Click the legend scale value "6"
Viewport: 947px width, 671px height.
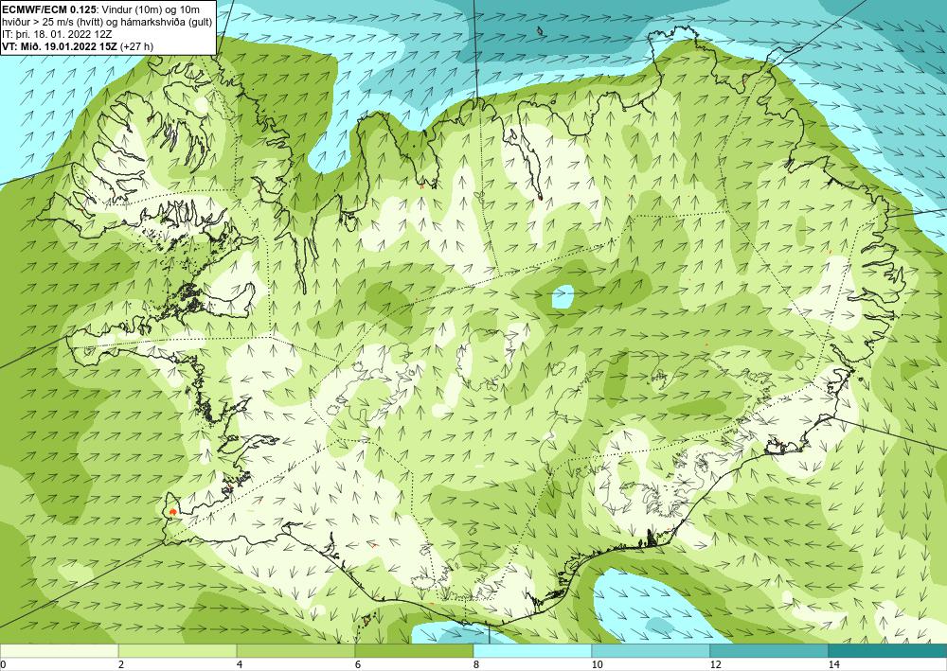[358, 664]
